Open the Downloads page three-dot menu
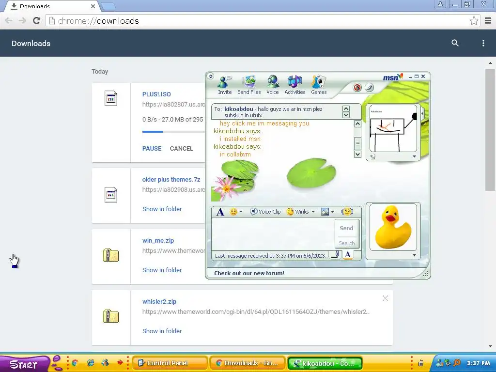The width and height of the screenshot is (496, 372). 483,43
